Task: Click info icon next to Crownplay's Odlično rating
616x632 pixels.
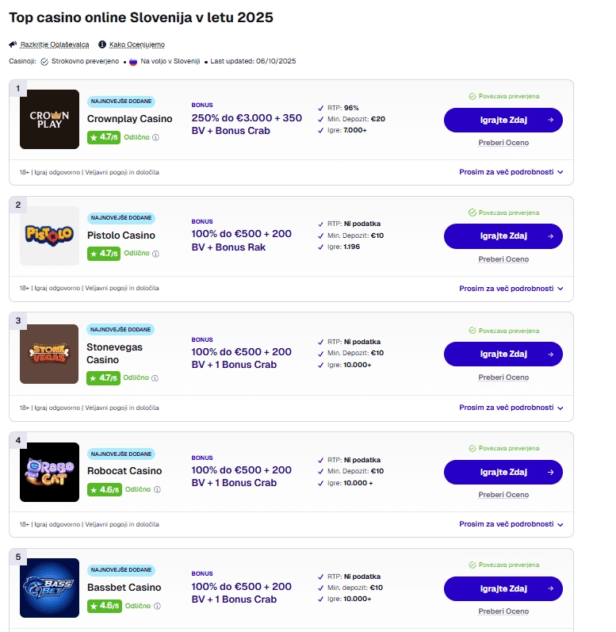Action: click(155, 137)
